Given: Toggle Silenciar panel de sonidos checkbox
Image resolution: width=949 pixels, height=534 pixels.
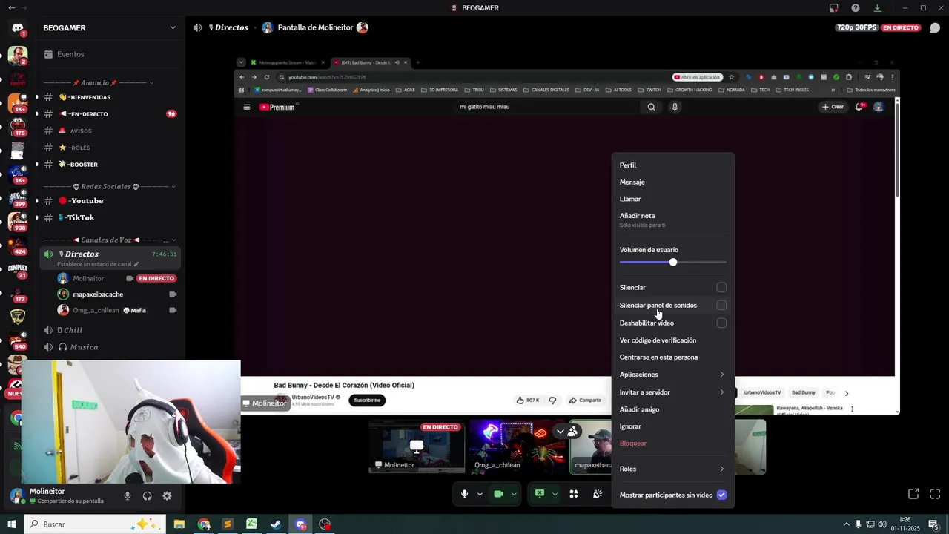Looking at the screenshot, I should [721, 305].
